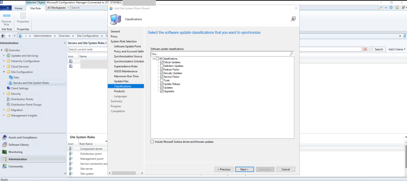407x181 pixels.
Task: Expand the Security folder in tree
Action: [4, 94]
